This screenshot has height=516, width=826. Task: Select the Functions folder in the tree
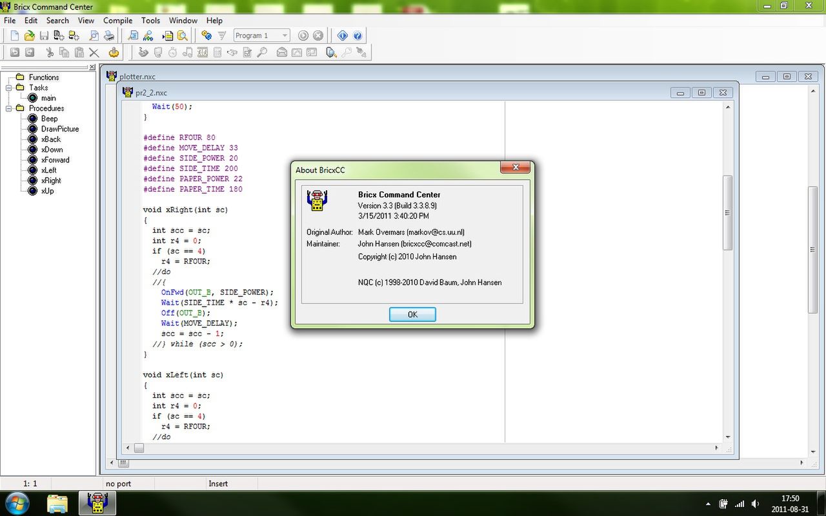click(x=44, y=77)
